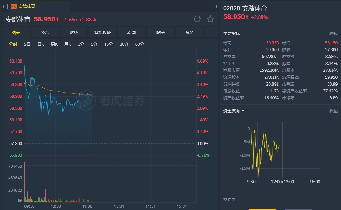Collapse the 资金流向 chart section

tap(333, 111)
